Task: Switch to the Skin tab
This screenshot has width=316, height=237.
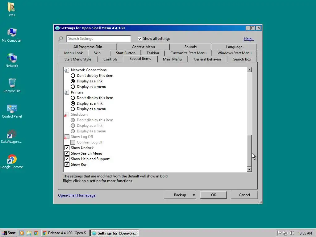Action: [97, 53]
